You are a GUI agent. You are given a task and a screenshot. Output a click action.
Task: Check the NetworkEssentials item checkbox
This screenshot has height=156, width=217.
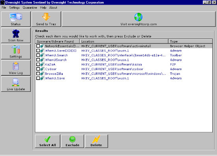[38, 46]
